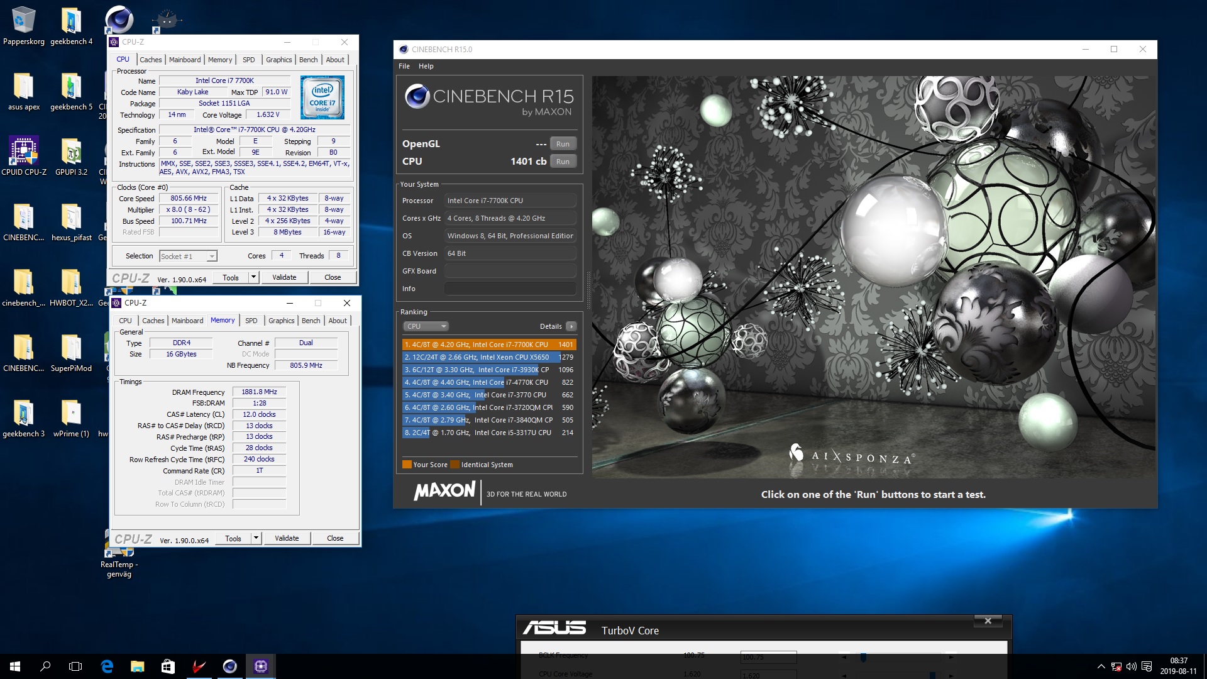Open Graphics tab in bottom CPU-Z
Viewport: 1207px width, 679px height.
click(x=281, y=321)
